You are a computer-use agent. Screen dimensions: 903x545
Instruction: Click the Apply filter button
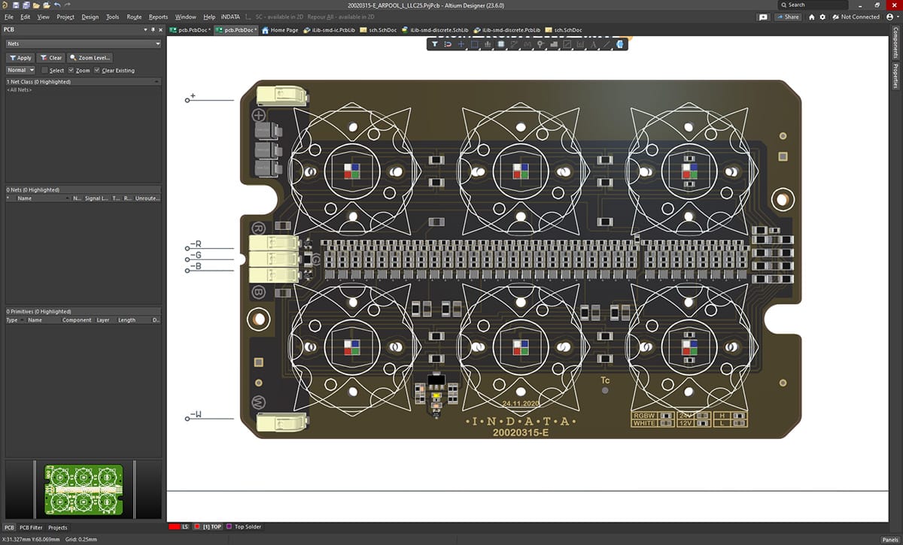tap(20, 57)
